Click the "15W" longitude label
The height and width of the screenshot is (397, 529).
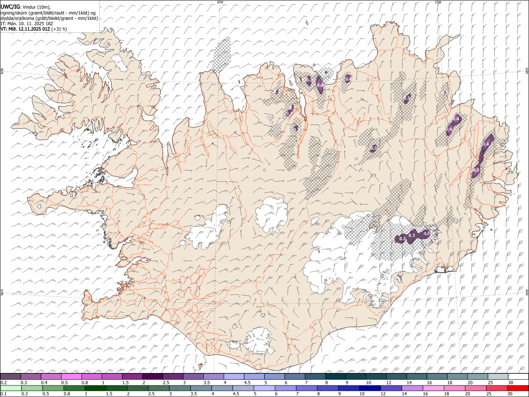[438, 2]
